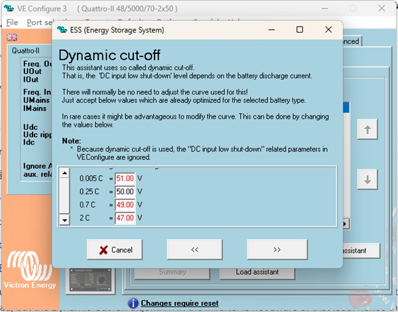The height and width of the screenshot is (312, 398).
Task: Open the File menu in VE Configure
Action: pyautogui.click(x=12, y=23)
